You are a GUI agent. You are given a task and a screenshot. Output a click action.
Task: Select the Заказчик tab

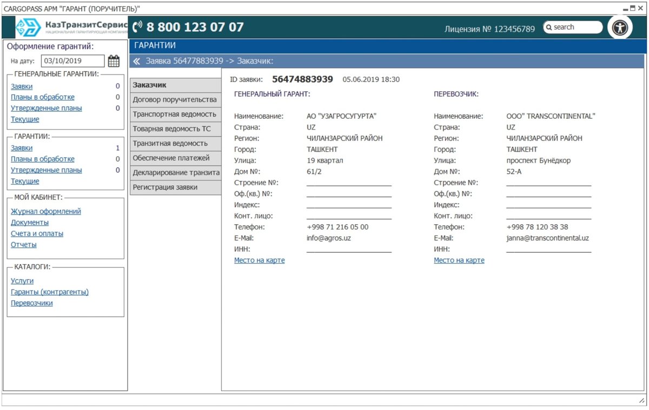[x=176, y=85]
